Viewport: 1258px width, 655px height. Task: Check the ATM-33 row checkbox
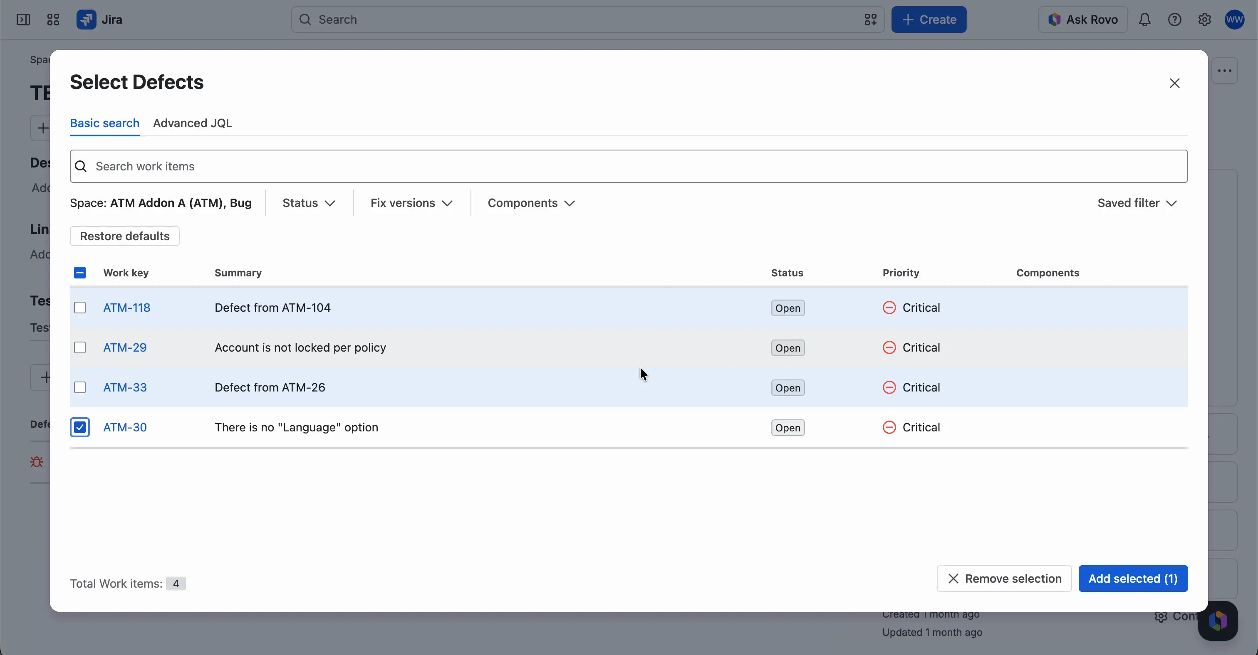(x=79, y=388)
